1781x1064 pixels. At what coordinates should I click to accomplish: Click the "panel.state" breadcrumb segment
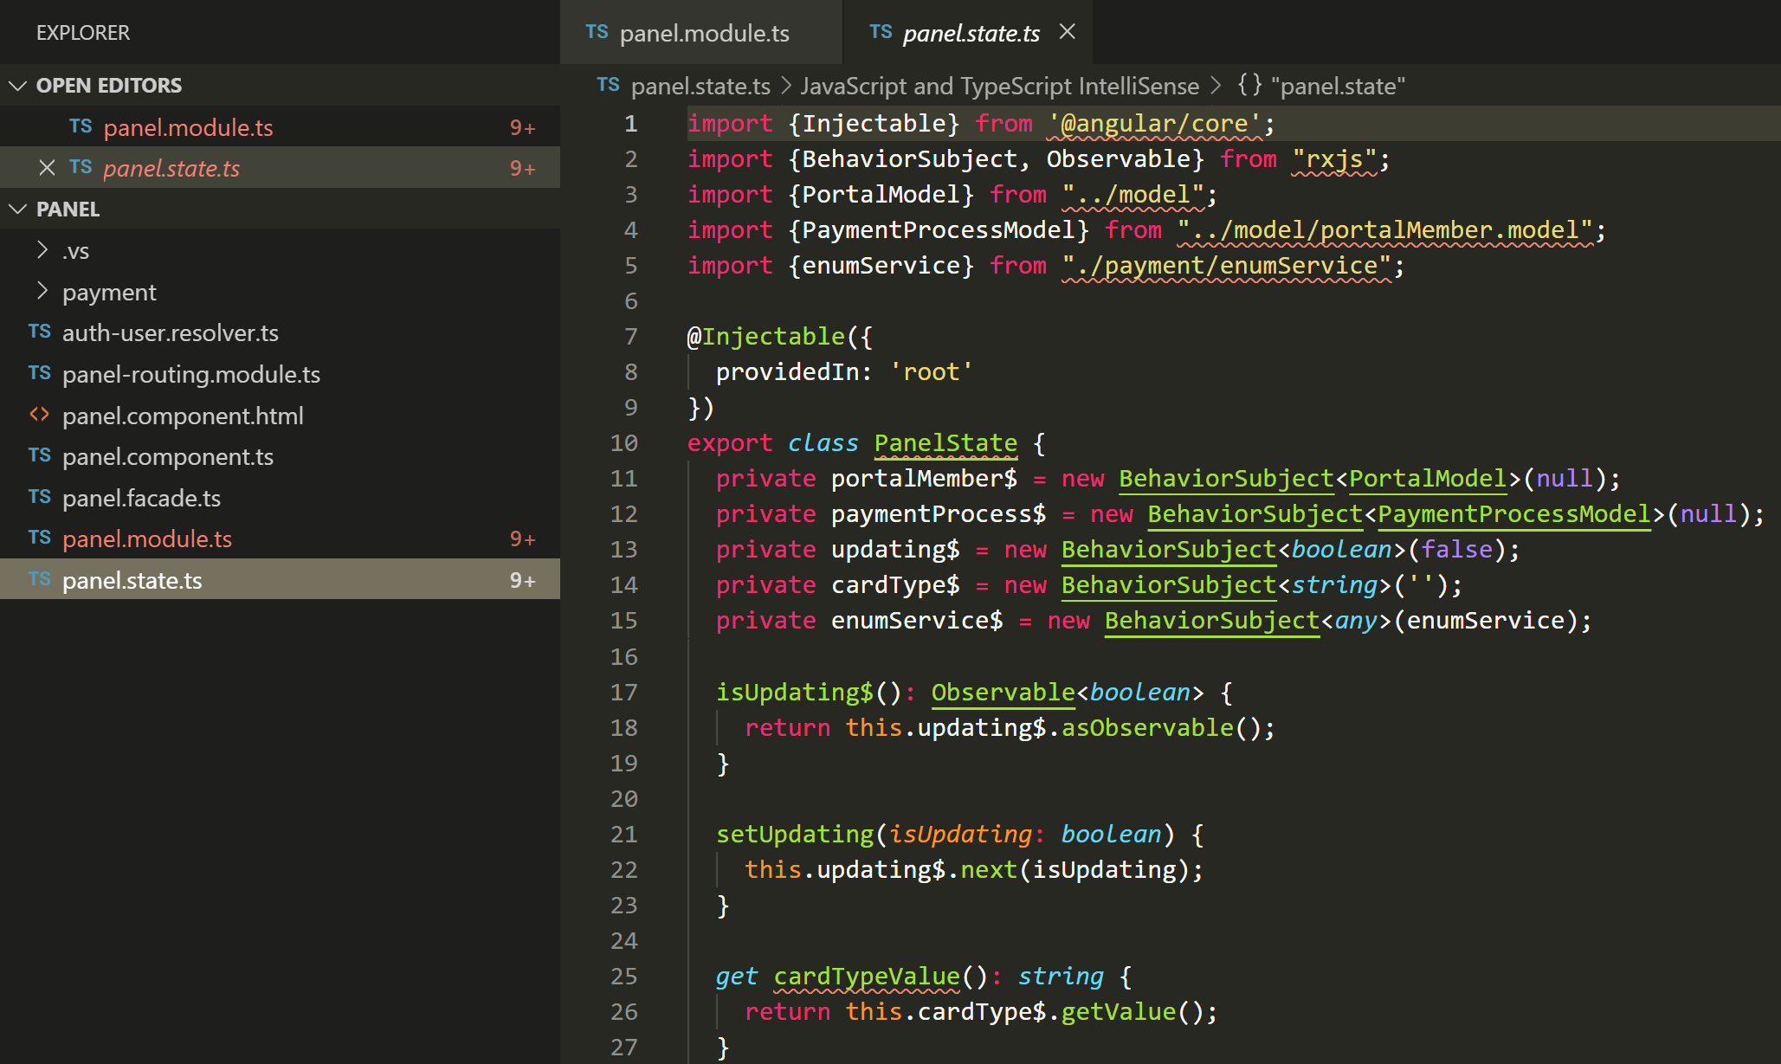pos(1338,86)
